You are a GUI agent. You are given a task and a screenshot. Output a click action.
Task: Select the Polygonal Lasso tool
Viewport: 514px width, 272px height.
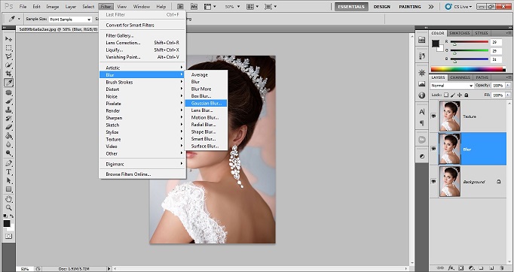tap(8, 56)
